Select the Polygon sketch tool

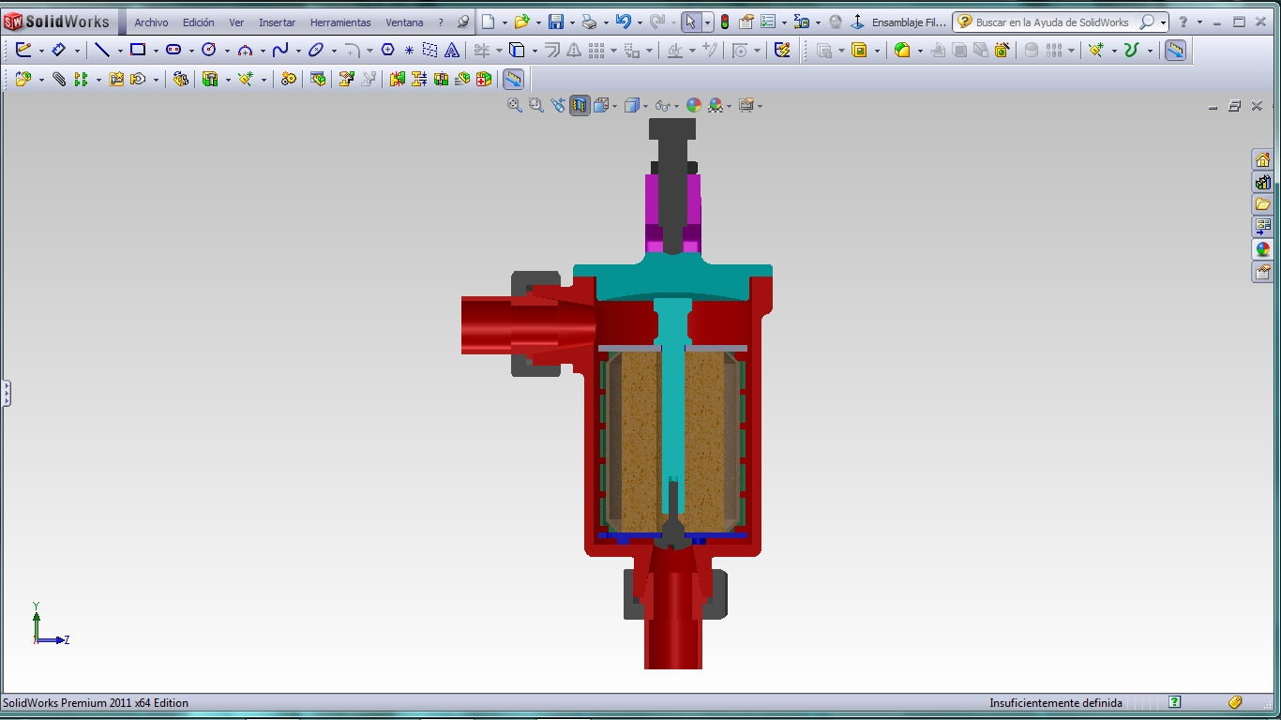point(387,51)
